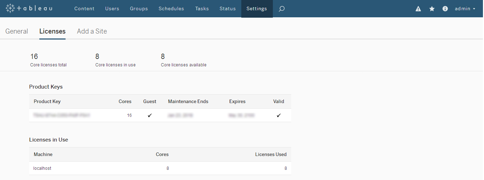
Task: Switch to the Add a Site tab
Action: (92, 31)
